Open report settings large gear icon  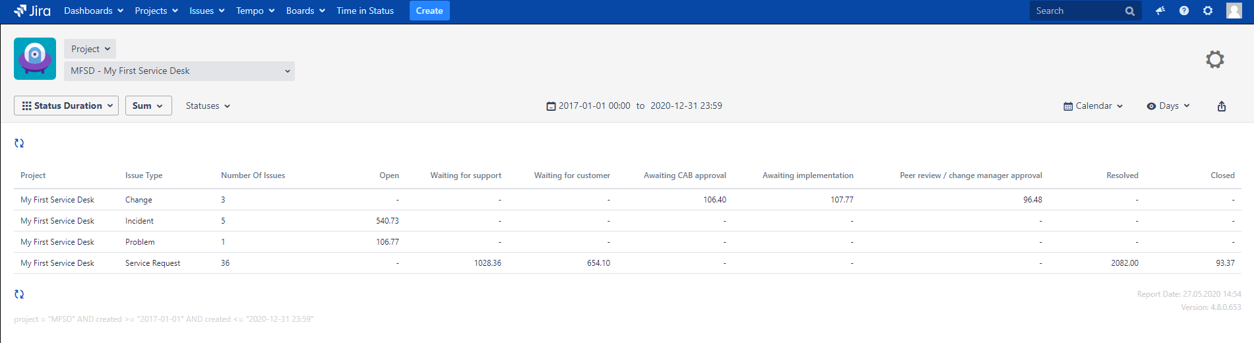1214,59
